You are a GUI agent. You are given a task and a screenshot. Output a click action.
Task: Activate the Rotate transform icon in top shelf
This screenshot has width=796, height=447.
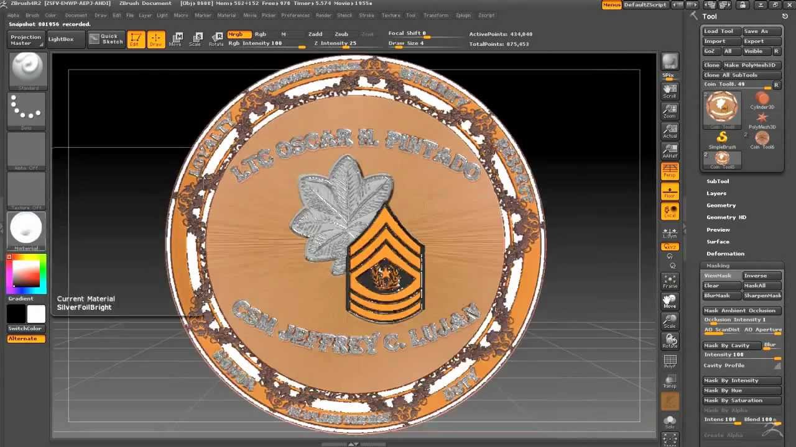[x=216, y=40]
